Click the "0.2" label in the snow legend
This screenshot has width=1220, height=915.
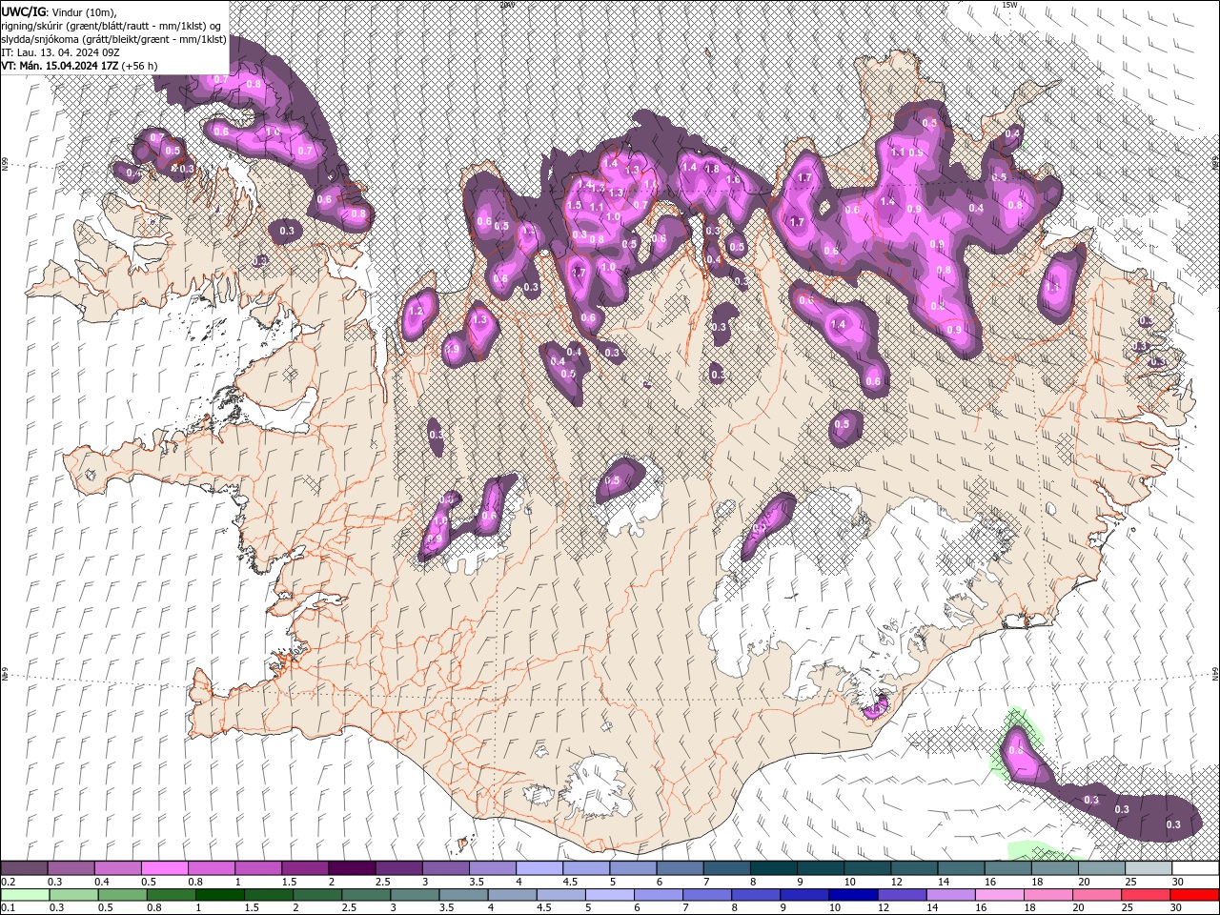8,882
